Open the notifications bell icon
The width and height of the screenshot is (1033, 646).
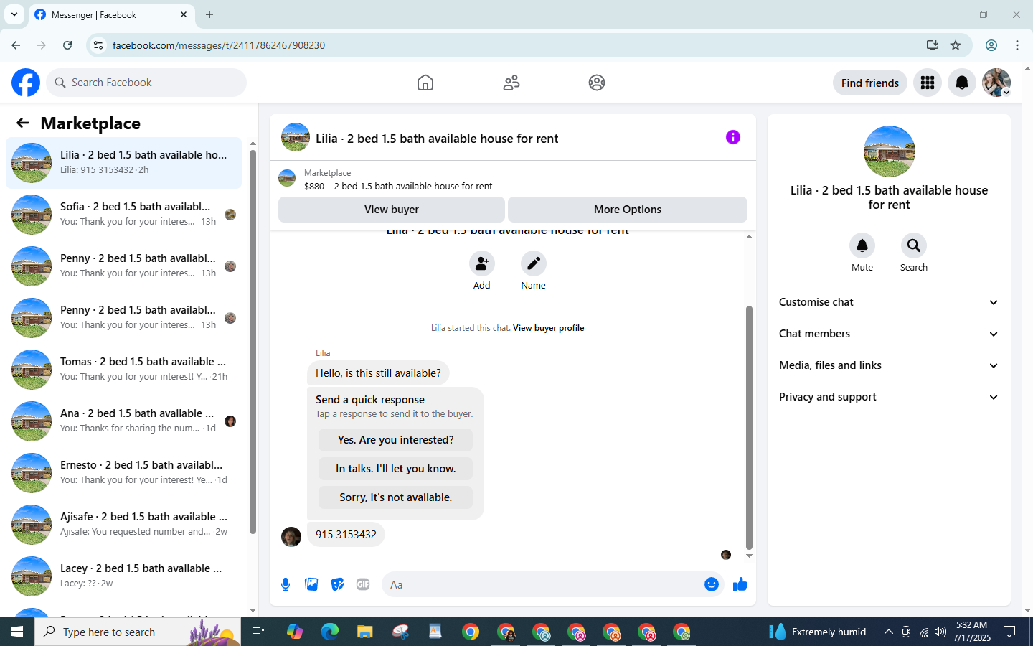click(x=962, y=83)
